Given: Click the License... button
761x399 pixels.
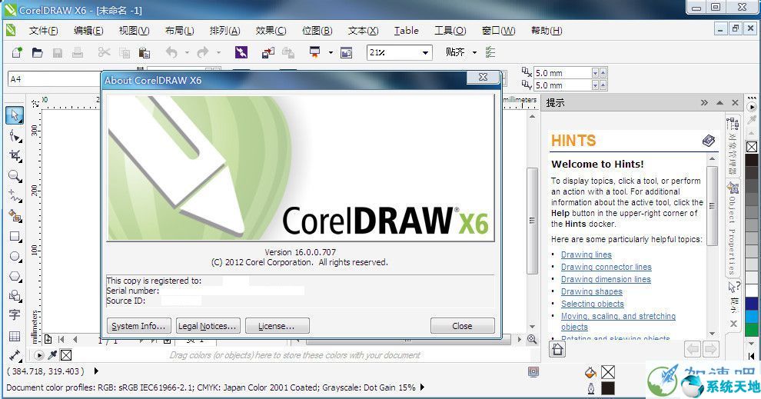Looking at the screenshot, I should pos(277,326).
